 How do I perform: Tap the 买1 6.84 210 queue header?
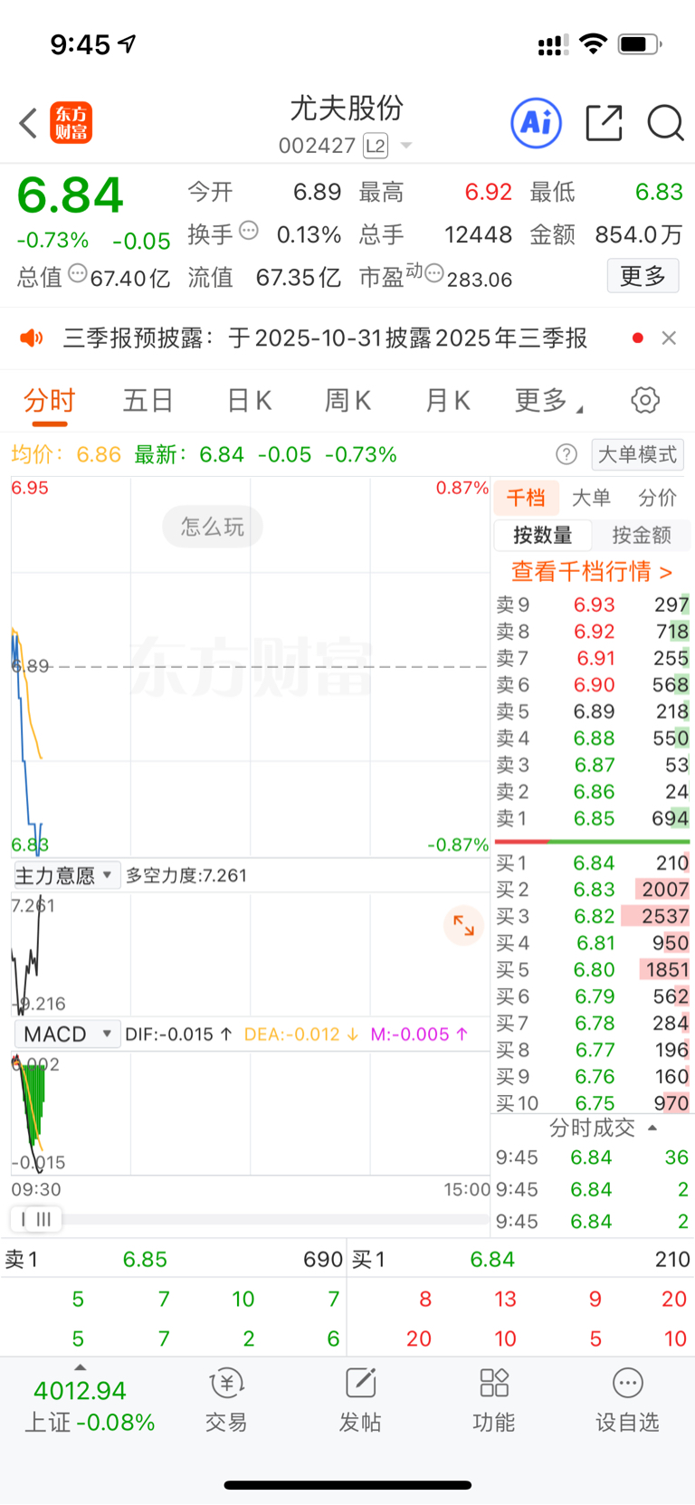[521, 1259]
